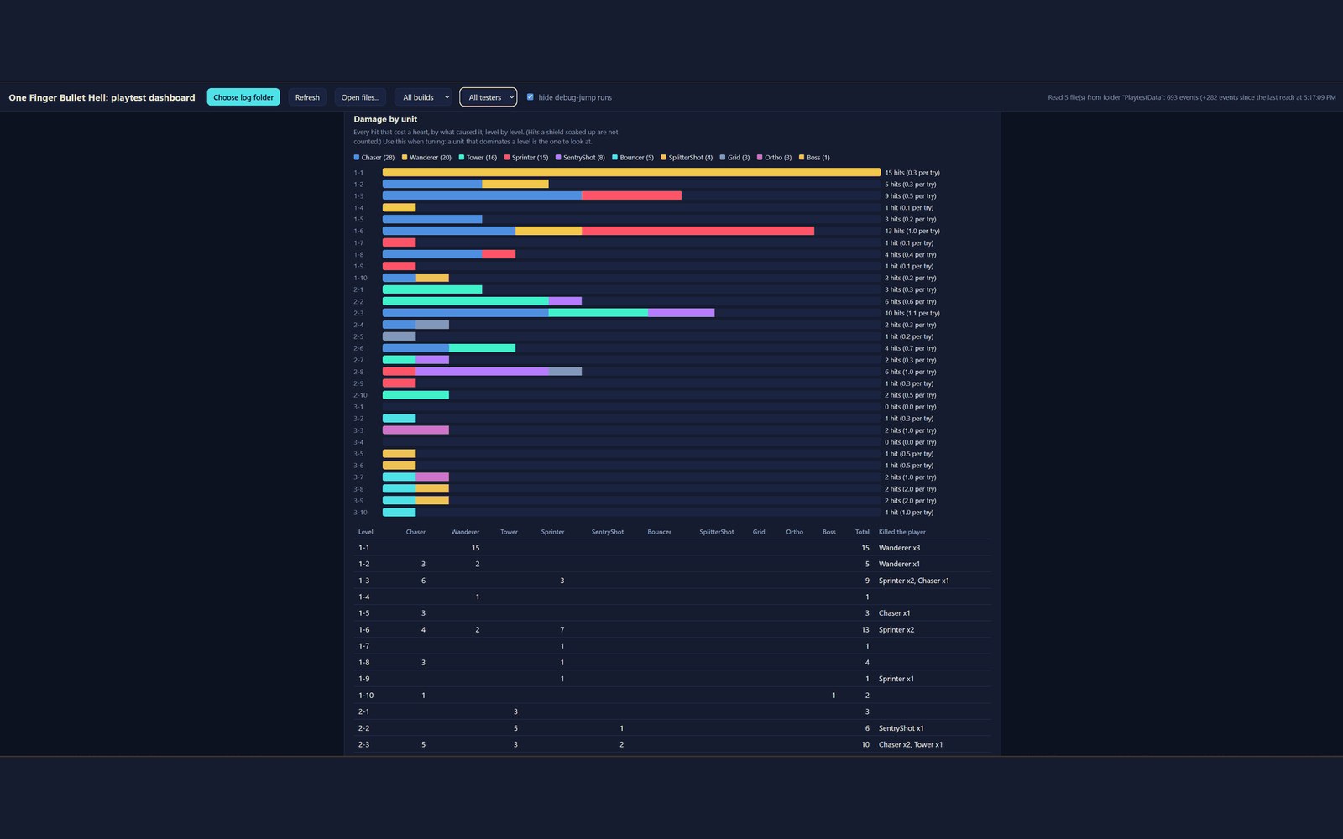Click the Choose log folder button
Image resolution: width=1343 pixels, height=839 pixels.
pyautogui.click(x=243, y=97)
